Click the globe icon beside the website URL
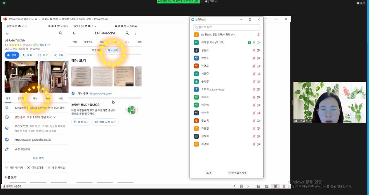Viewport: 369px width, 195px height. (x=7, y=140)
